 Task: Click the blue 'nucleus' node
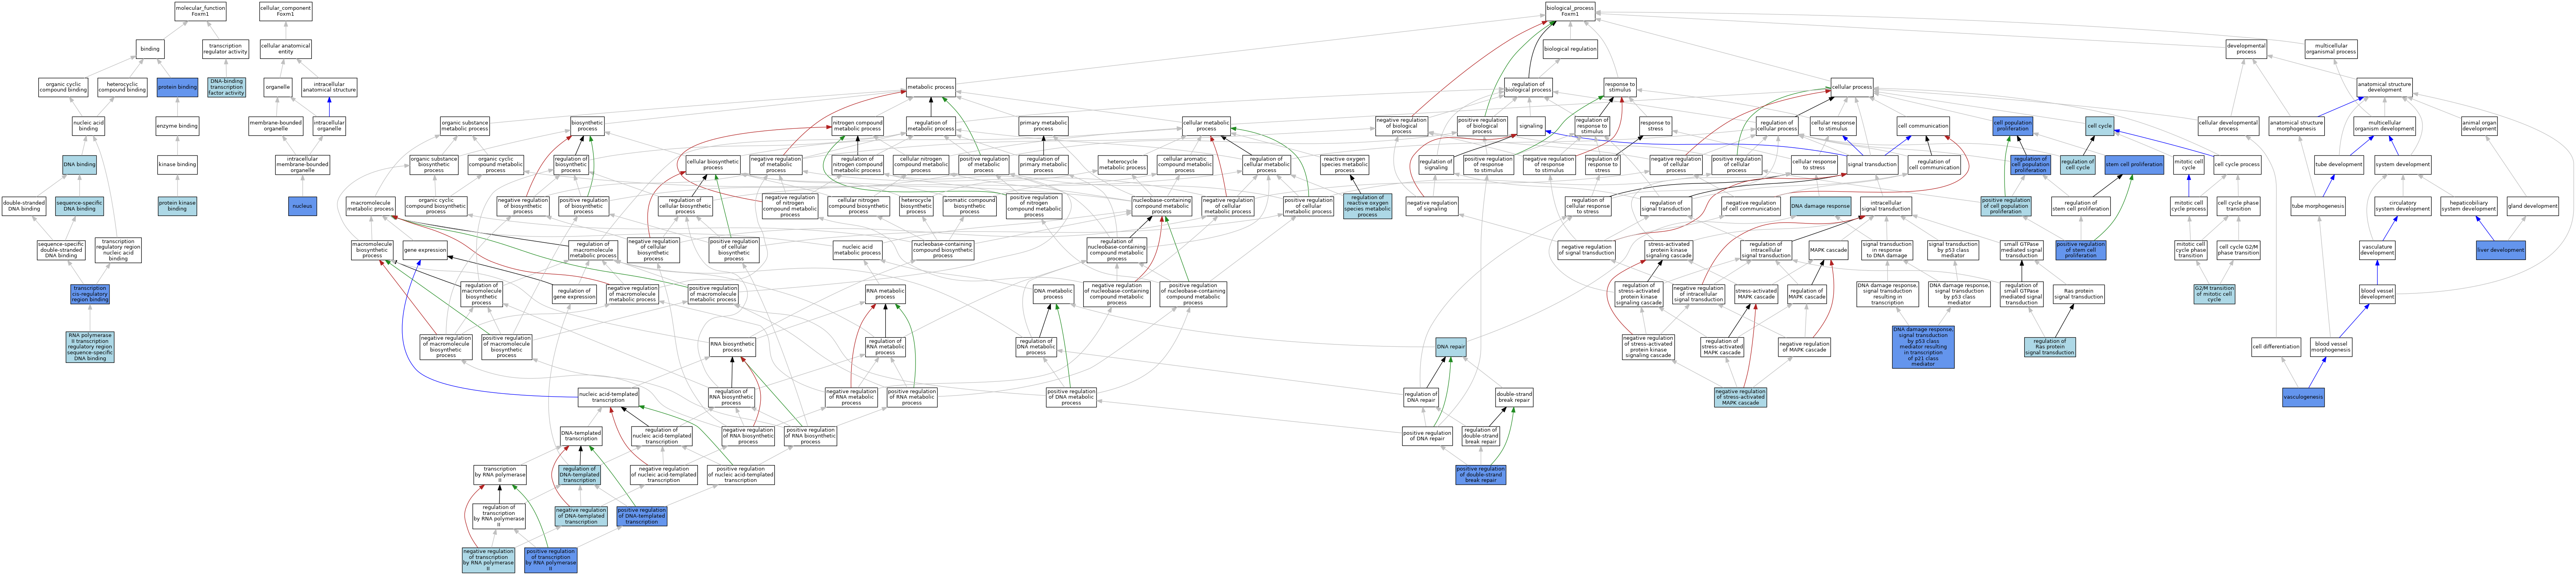302,206
